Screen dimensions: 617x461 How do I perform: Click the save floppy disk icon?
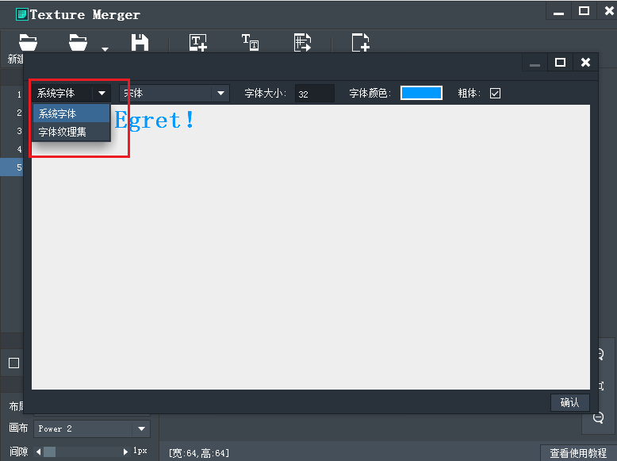point(140,43)
